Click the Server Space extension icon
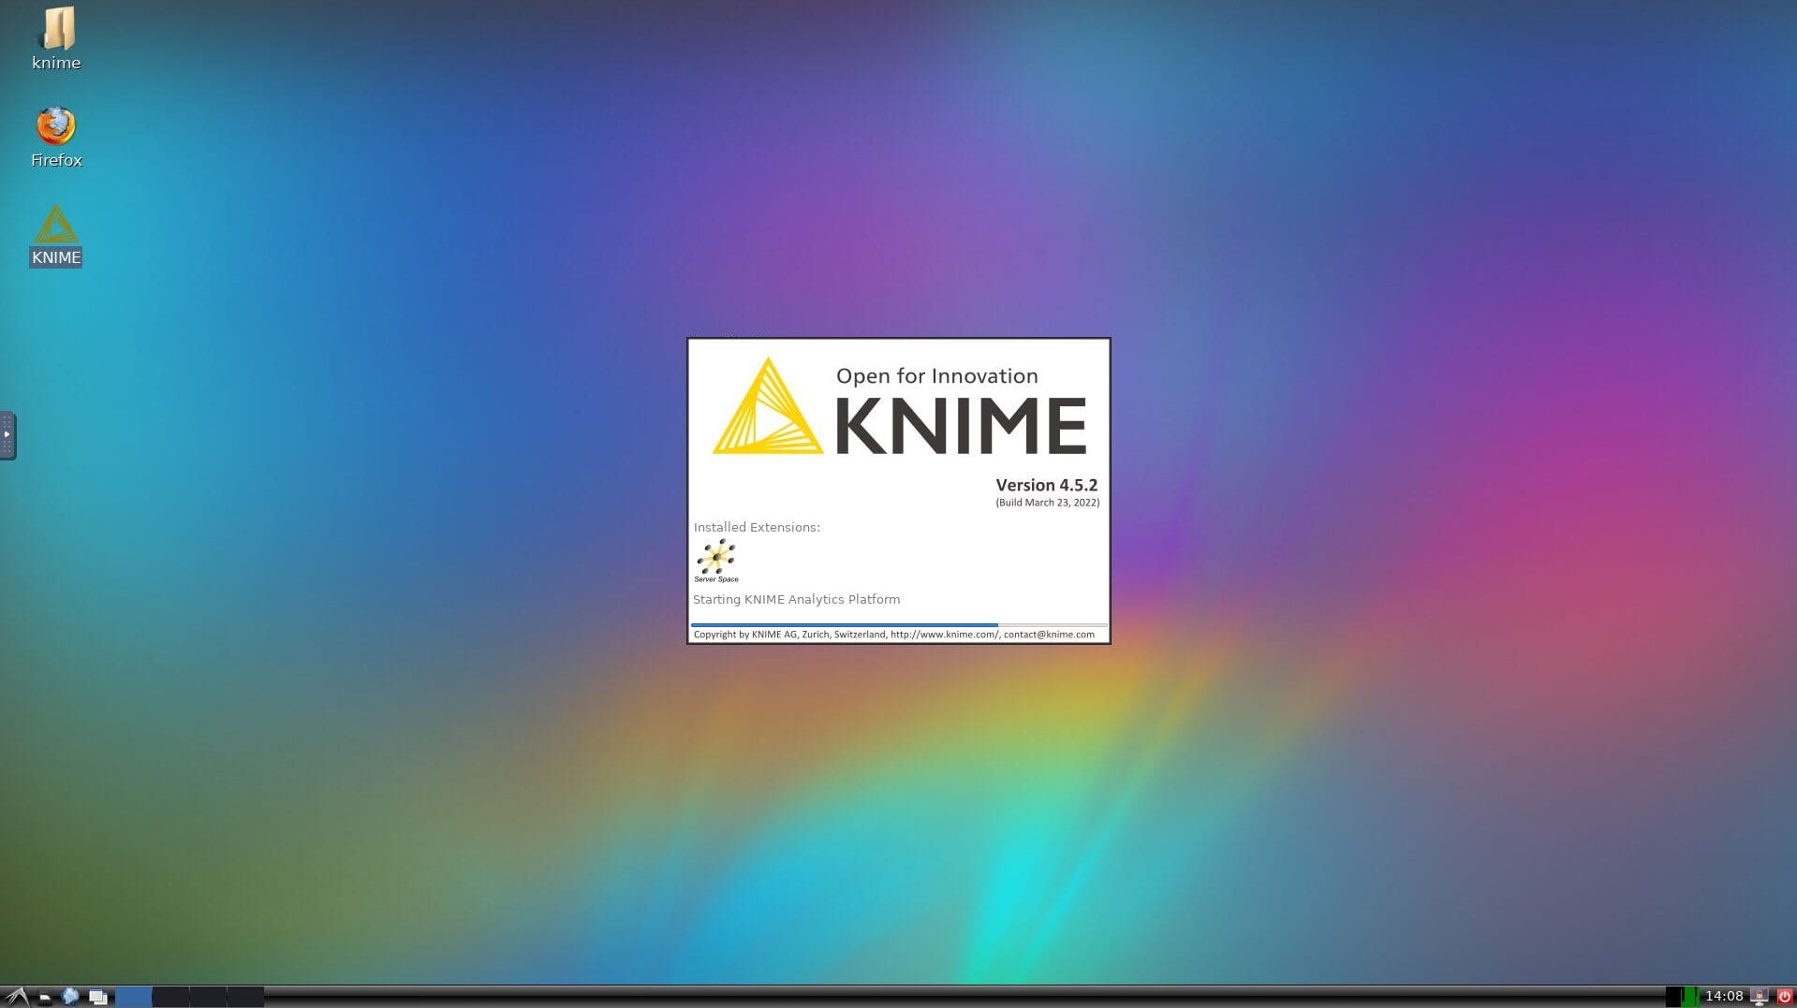 pos(715,557)
